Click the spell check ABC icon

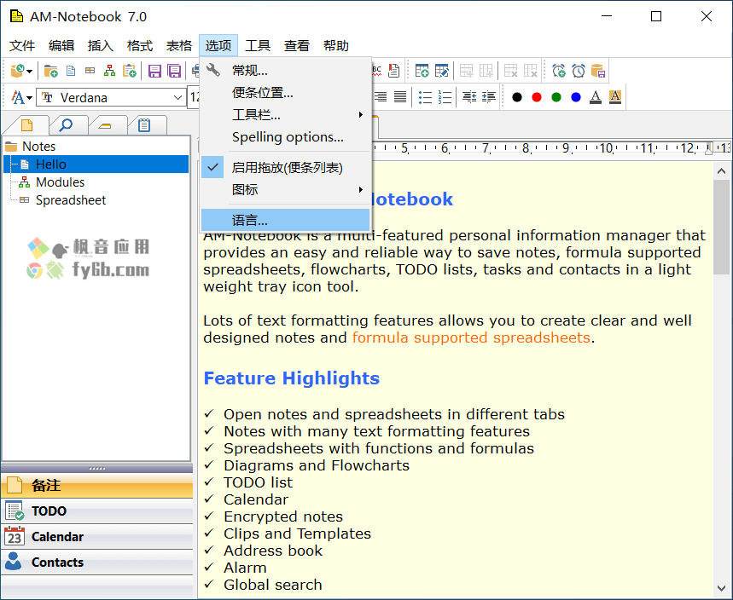(377, 71)
